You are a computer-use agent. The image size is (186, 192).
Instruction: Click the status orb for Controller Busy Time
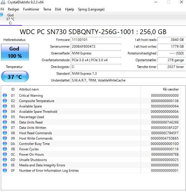(5, 144)
